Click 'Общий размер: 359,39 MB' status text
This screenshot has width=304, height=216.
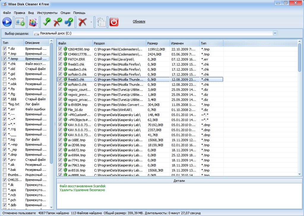(124, 213)
